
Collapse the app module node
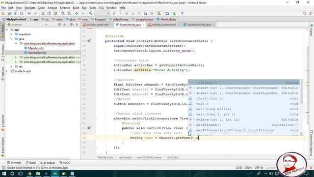7,29
